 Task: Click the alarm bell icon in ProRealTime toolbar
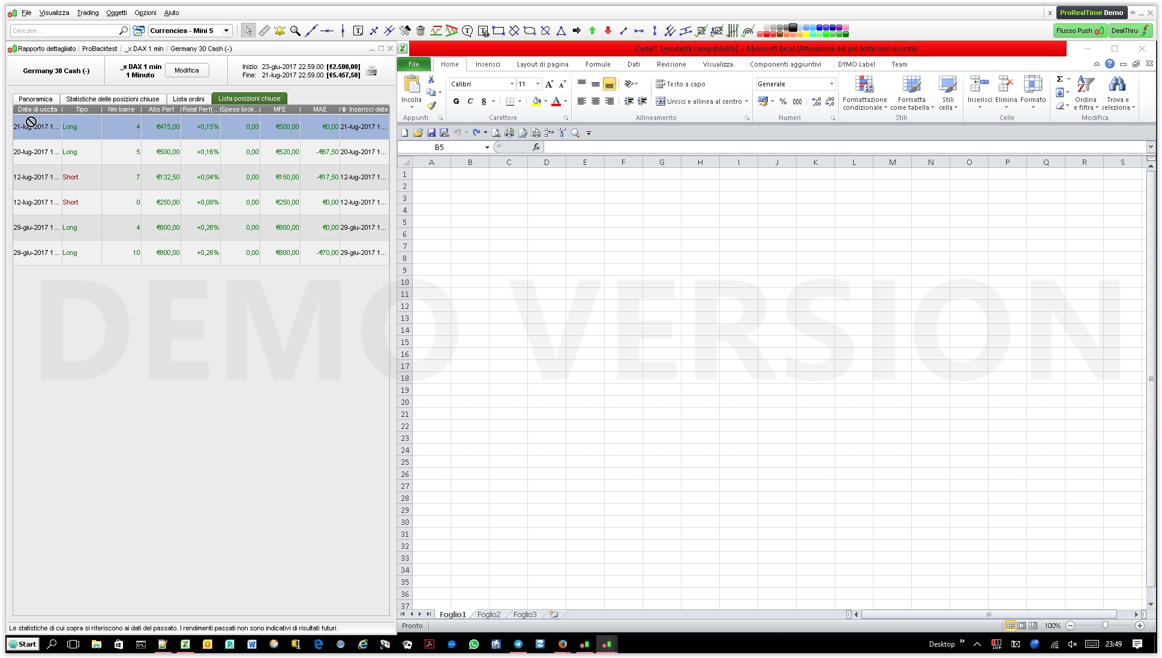[280, 31]
